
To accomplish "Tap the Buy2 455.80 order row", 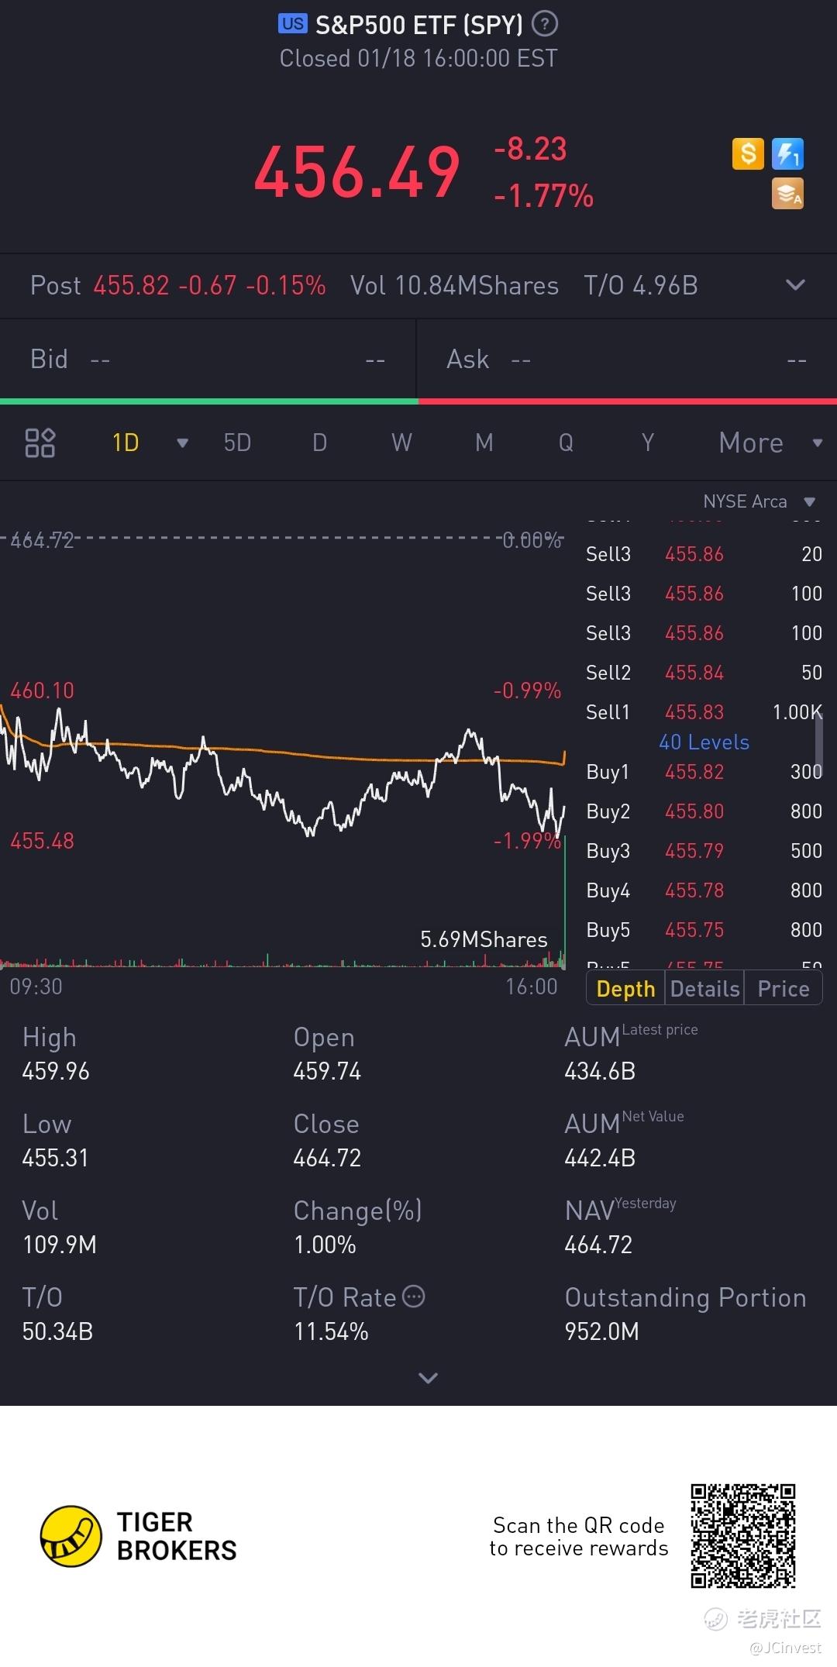I will pos(704,811).
